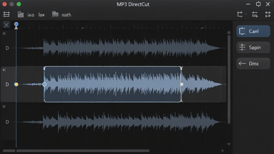Image resolution: width=274 pixels, height=154 pixels.
Task: Toggle the mute speaker icon on the top track
Action: (4, 33)
